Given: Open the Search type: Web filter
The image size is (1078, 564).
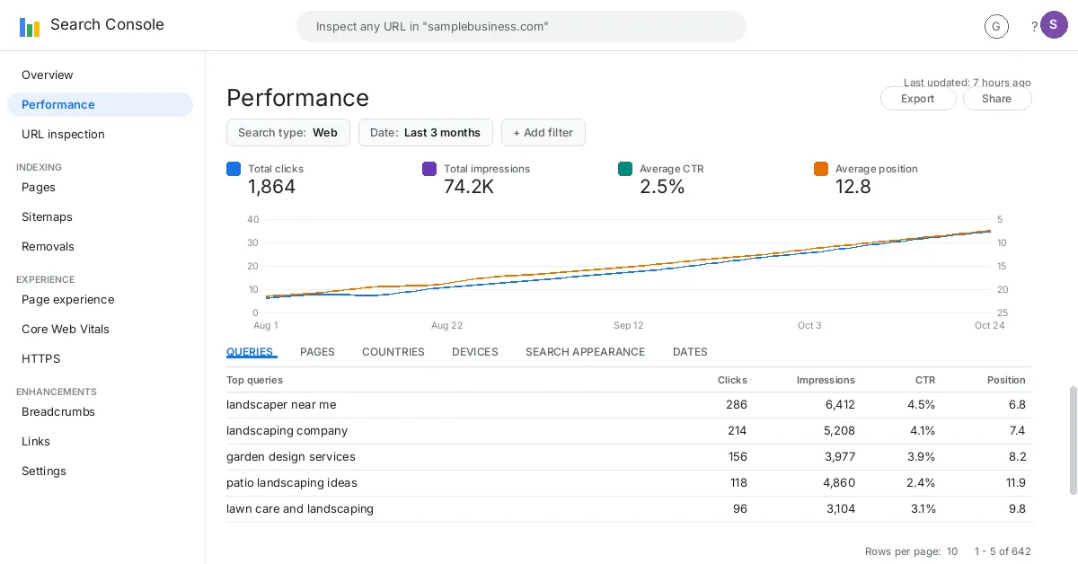Looking at the screenshot, I should click(288, 132).
